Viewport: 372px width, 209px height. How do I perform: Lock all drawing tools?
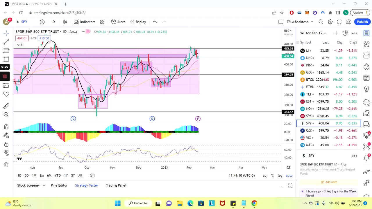6,144
